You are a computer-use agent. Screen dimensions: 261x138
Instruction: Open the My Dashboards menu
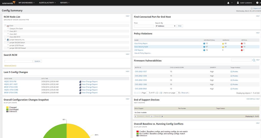pos(27,3)
